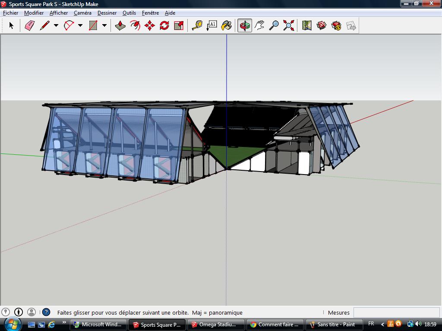The height and width of the screenshot is (331, 442).
Task: Select the Rotate tool
Action: point(164,26)
